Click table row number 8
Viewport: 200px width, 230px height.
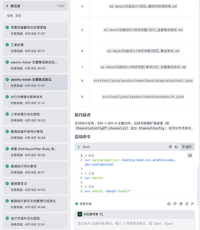(x=82, y=80)
